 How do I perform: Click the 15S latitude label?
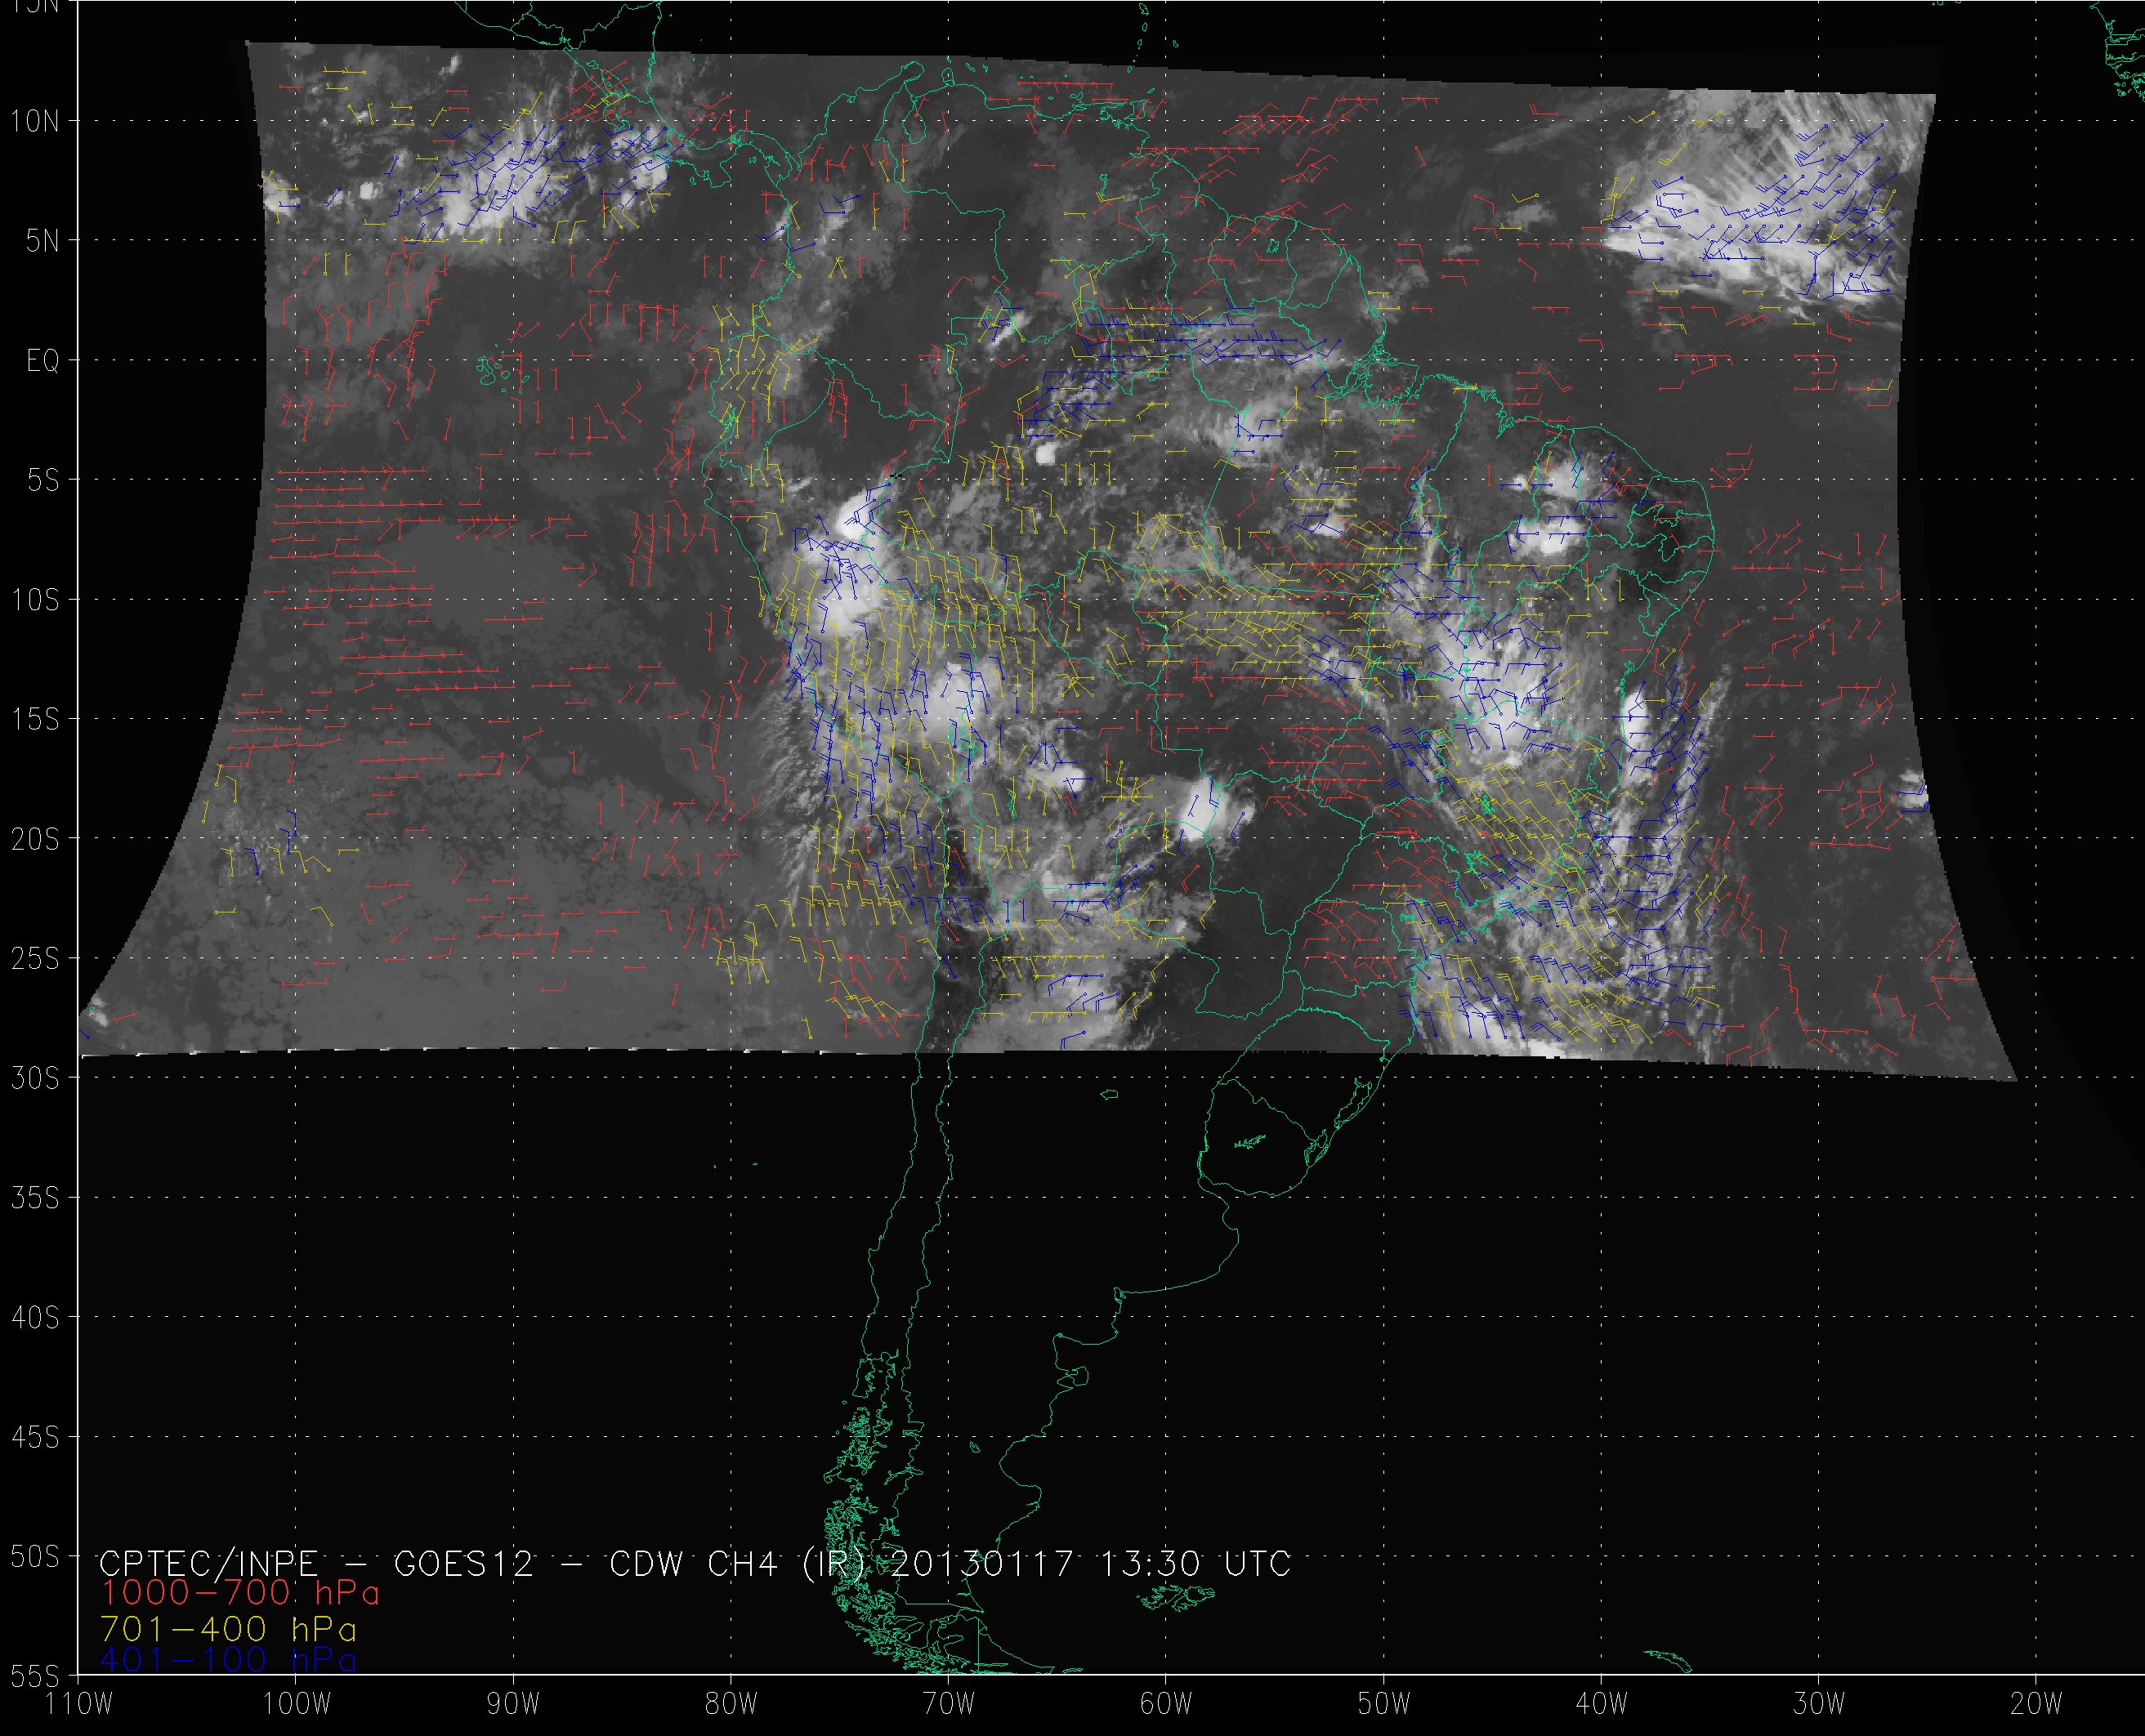[x=34, y=720]
